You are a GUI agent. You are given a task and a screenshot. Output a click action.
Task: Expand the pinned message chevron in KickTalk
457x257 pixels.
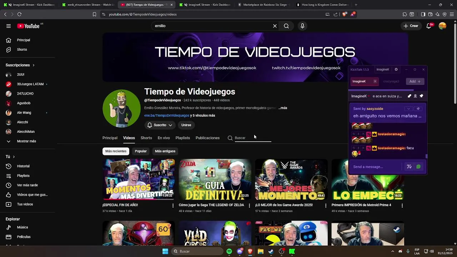click(x=408, y=109)
